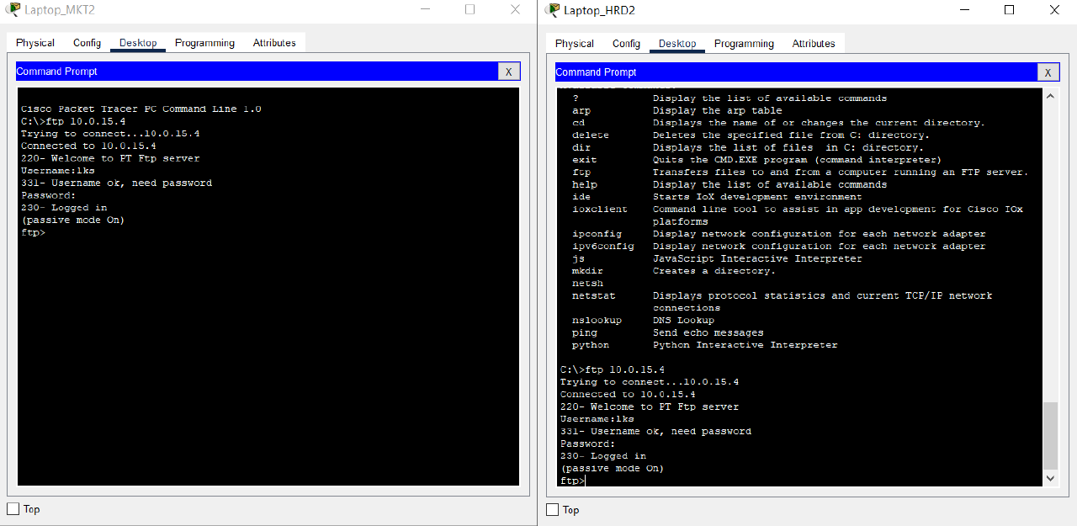Open the Config tab of Laptop_MKT2
This screenshot has height=526, width=1077.
point(87,42)
